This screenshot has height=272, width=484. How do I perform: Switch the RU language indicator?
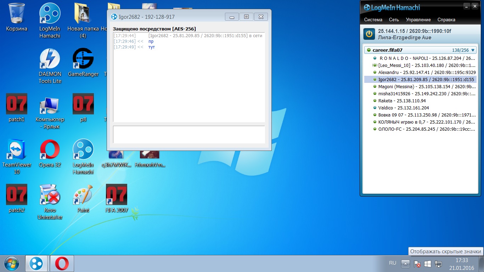point(393,263)
